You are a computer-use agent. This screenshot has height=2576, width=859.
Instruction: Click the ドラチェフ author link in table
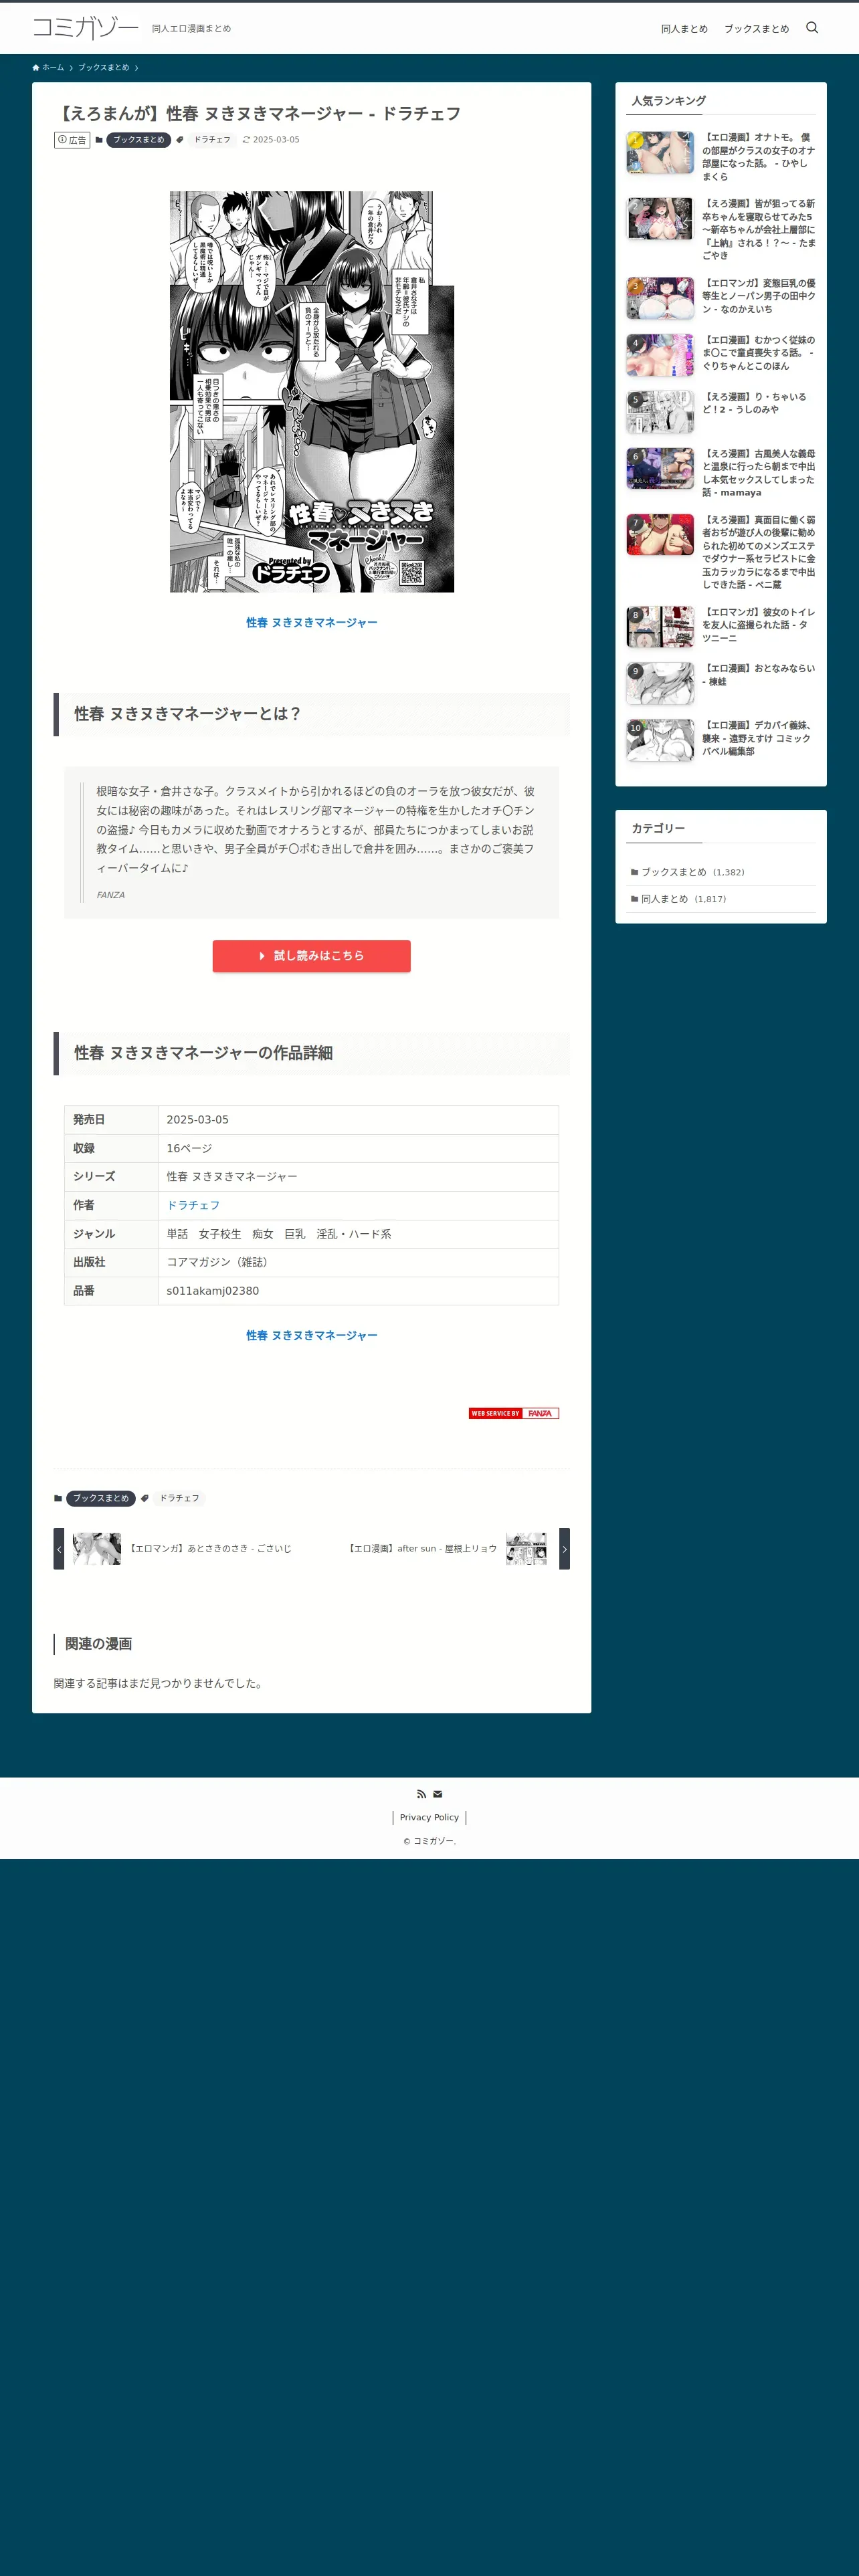tap(193, 1205)
